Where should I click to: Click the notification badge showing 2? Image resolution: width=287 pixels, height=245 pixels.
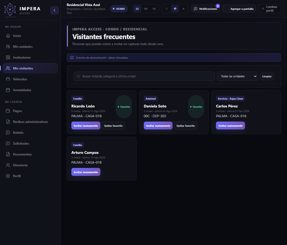218,6
